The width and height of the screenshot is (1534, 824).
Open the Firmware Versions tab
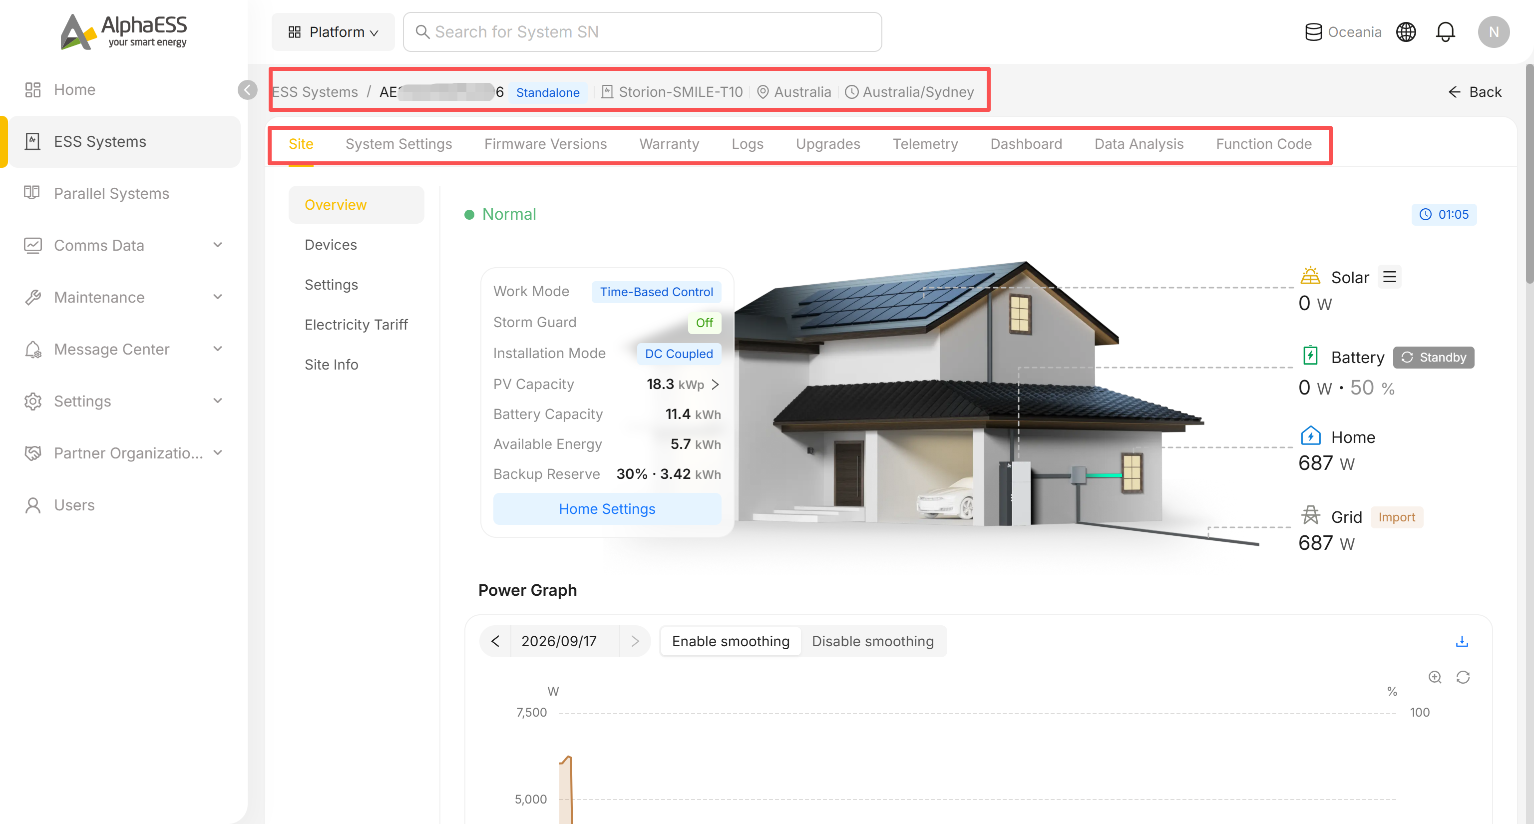point(545,144)
